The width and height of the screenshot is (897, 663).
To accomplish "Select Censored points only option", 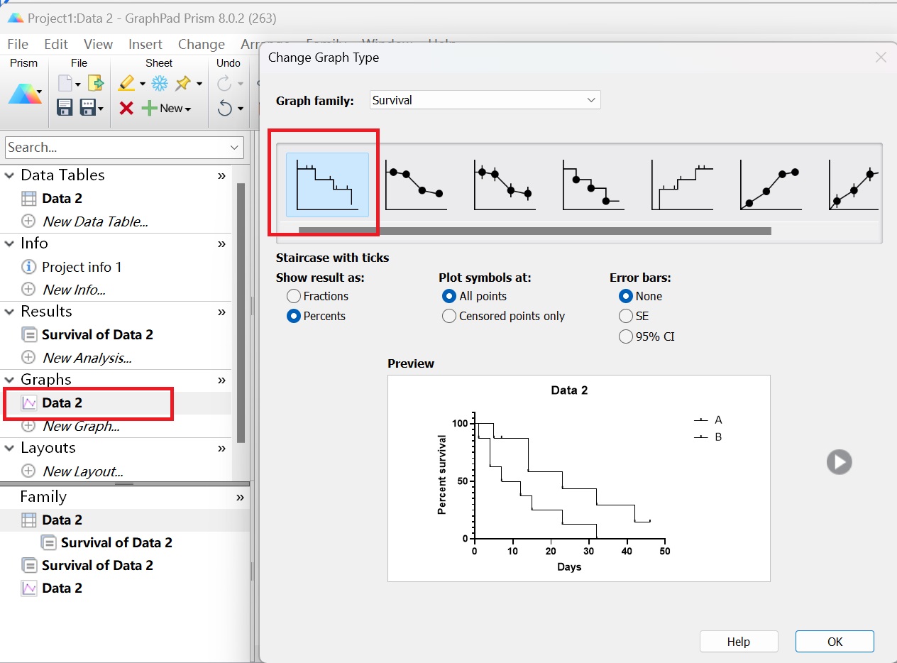I will click(449, 316).
